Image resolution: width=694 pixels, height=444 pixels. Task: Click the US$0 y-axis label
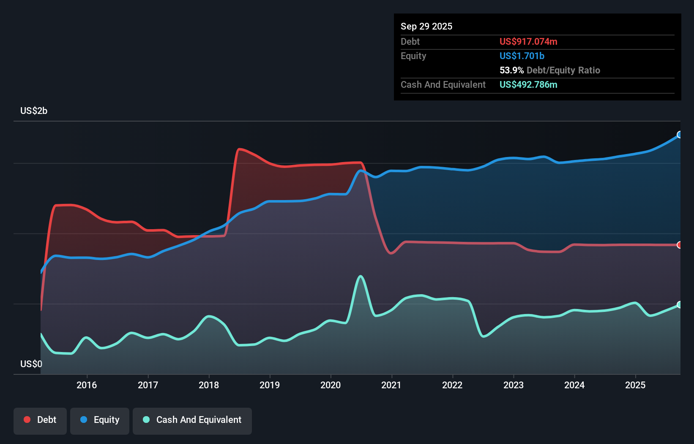31,364
